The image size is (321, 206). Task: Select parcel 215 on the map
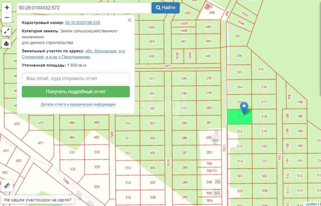tap(261, 70)
